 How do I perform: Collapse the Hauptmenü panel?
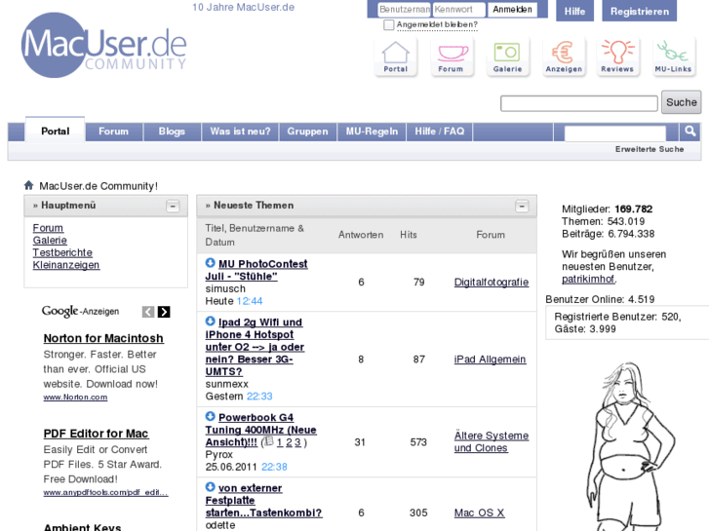coord(173,206)
